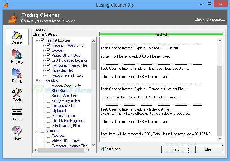Click the 'Total items will be removed = 888' line
The width and height of the screenshot is (230, 161).
coord(155,134)
